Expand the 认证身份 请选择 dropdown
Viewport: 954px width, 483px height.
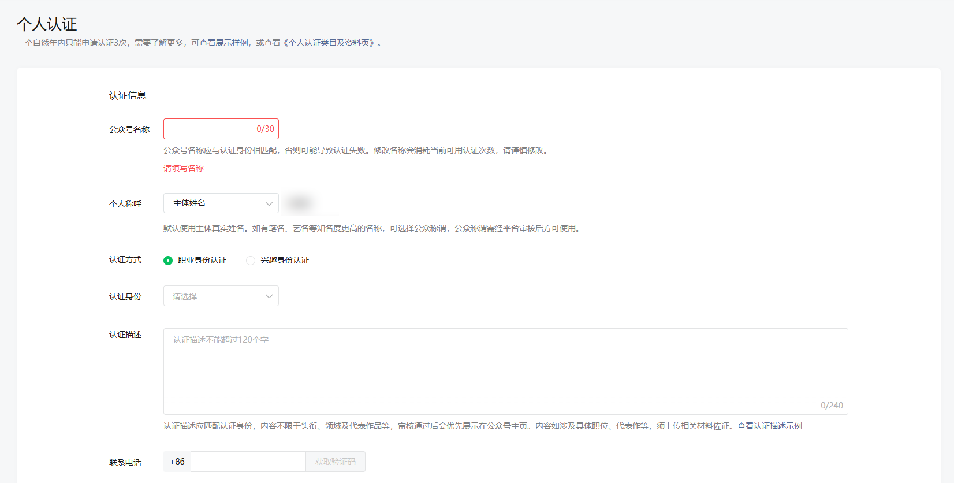tap(221, 296)
